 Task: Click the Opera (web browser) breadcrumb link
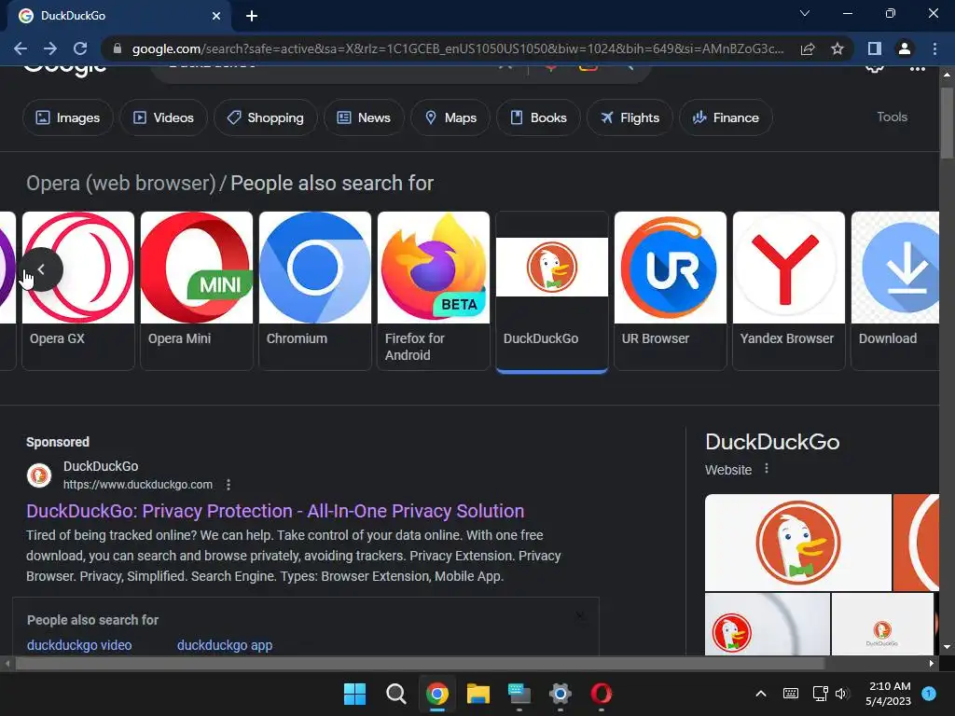click(121, 184)
